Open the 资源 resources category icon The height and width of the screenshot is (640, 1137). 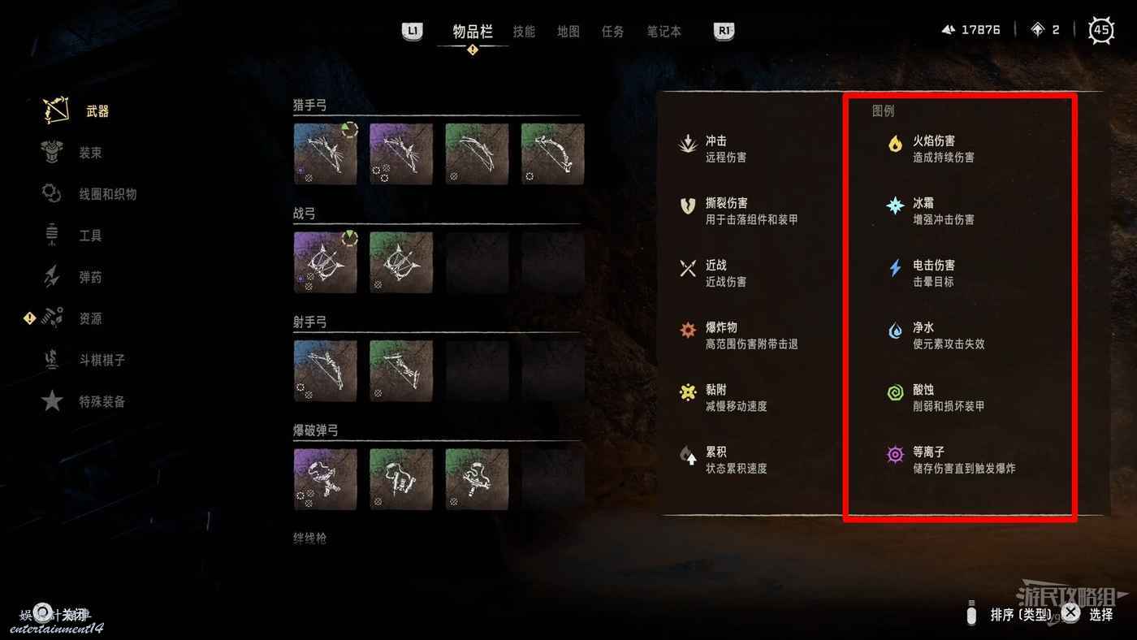(x=53, y=318)
